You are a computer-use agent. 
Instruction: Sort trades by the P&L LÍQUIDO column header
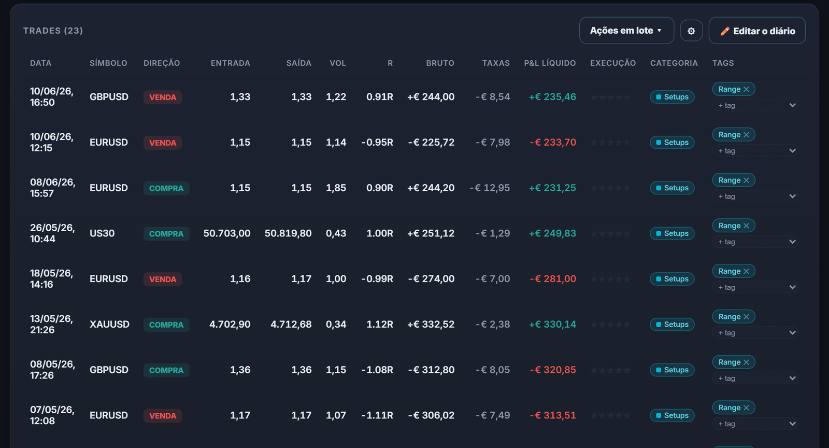550,63
